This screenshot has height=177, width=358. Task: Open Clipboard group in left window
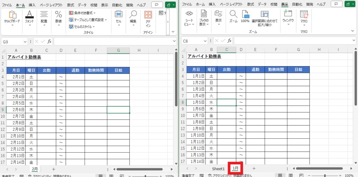[12, 19]
